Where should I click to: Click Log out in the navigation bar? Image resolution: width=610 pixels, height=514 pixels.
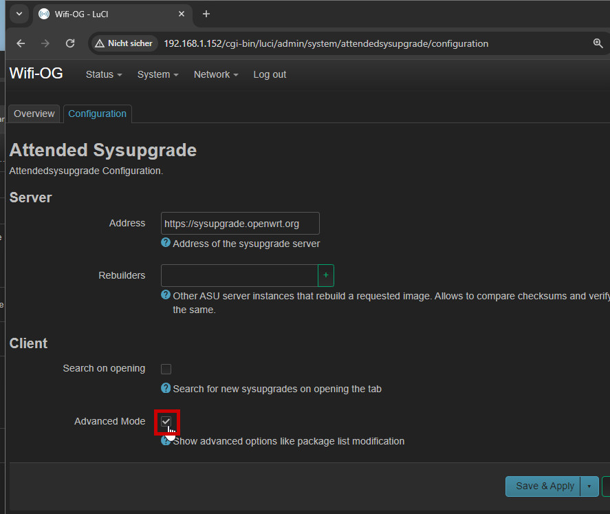tap(270, 74)
